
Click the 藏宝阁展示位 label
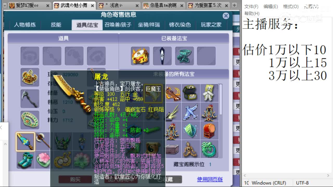coord(189,164)
